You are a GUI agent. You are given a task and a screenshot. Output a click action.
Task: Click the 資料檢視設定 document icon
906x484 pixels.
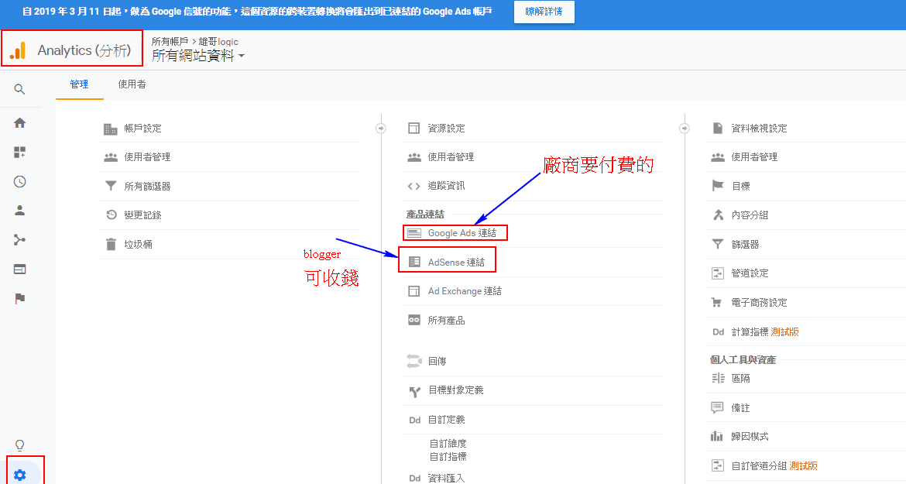[x=718, y=128]
